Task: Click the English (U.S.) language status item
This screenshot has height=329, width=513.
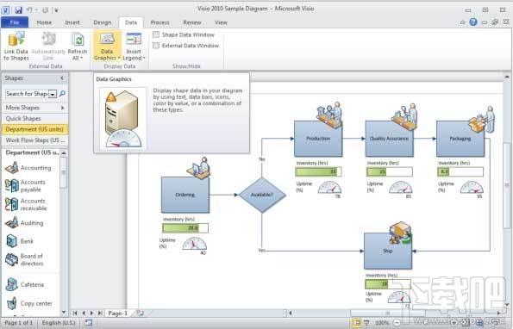Action: (59, 323)
